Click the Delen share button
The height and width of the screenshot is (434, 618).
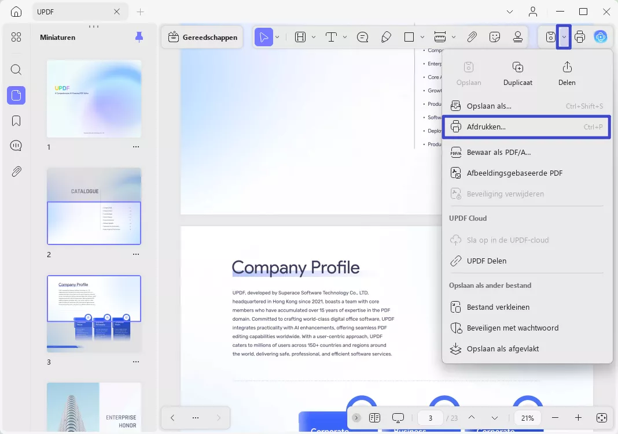tap(566, 73)
